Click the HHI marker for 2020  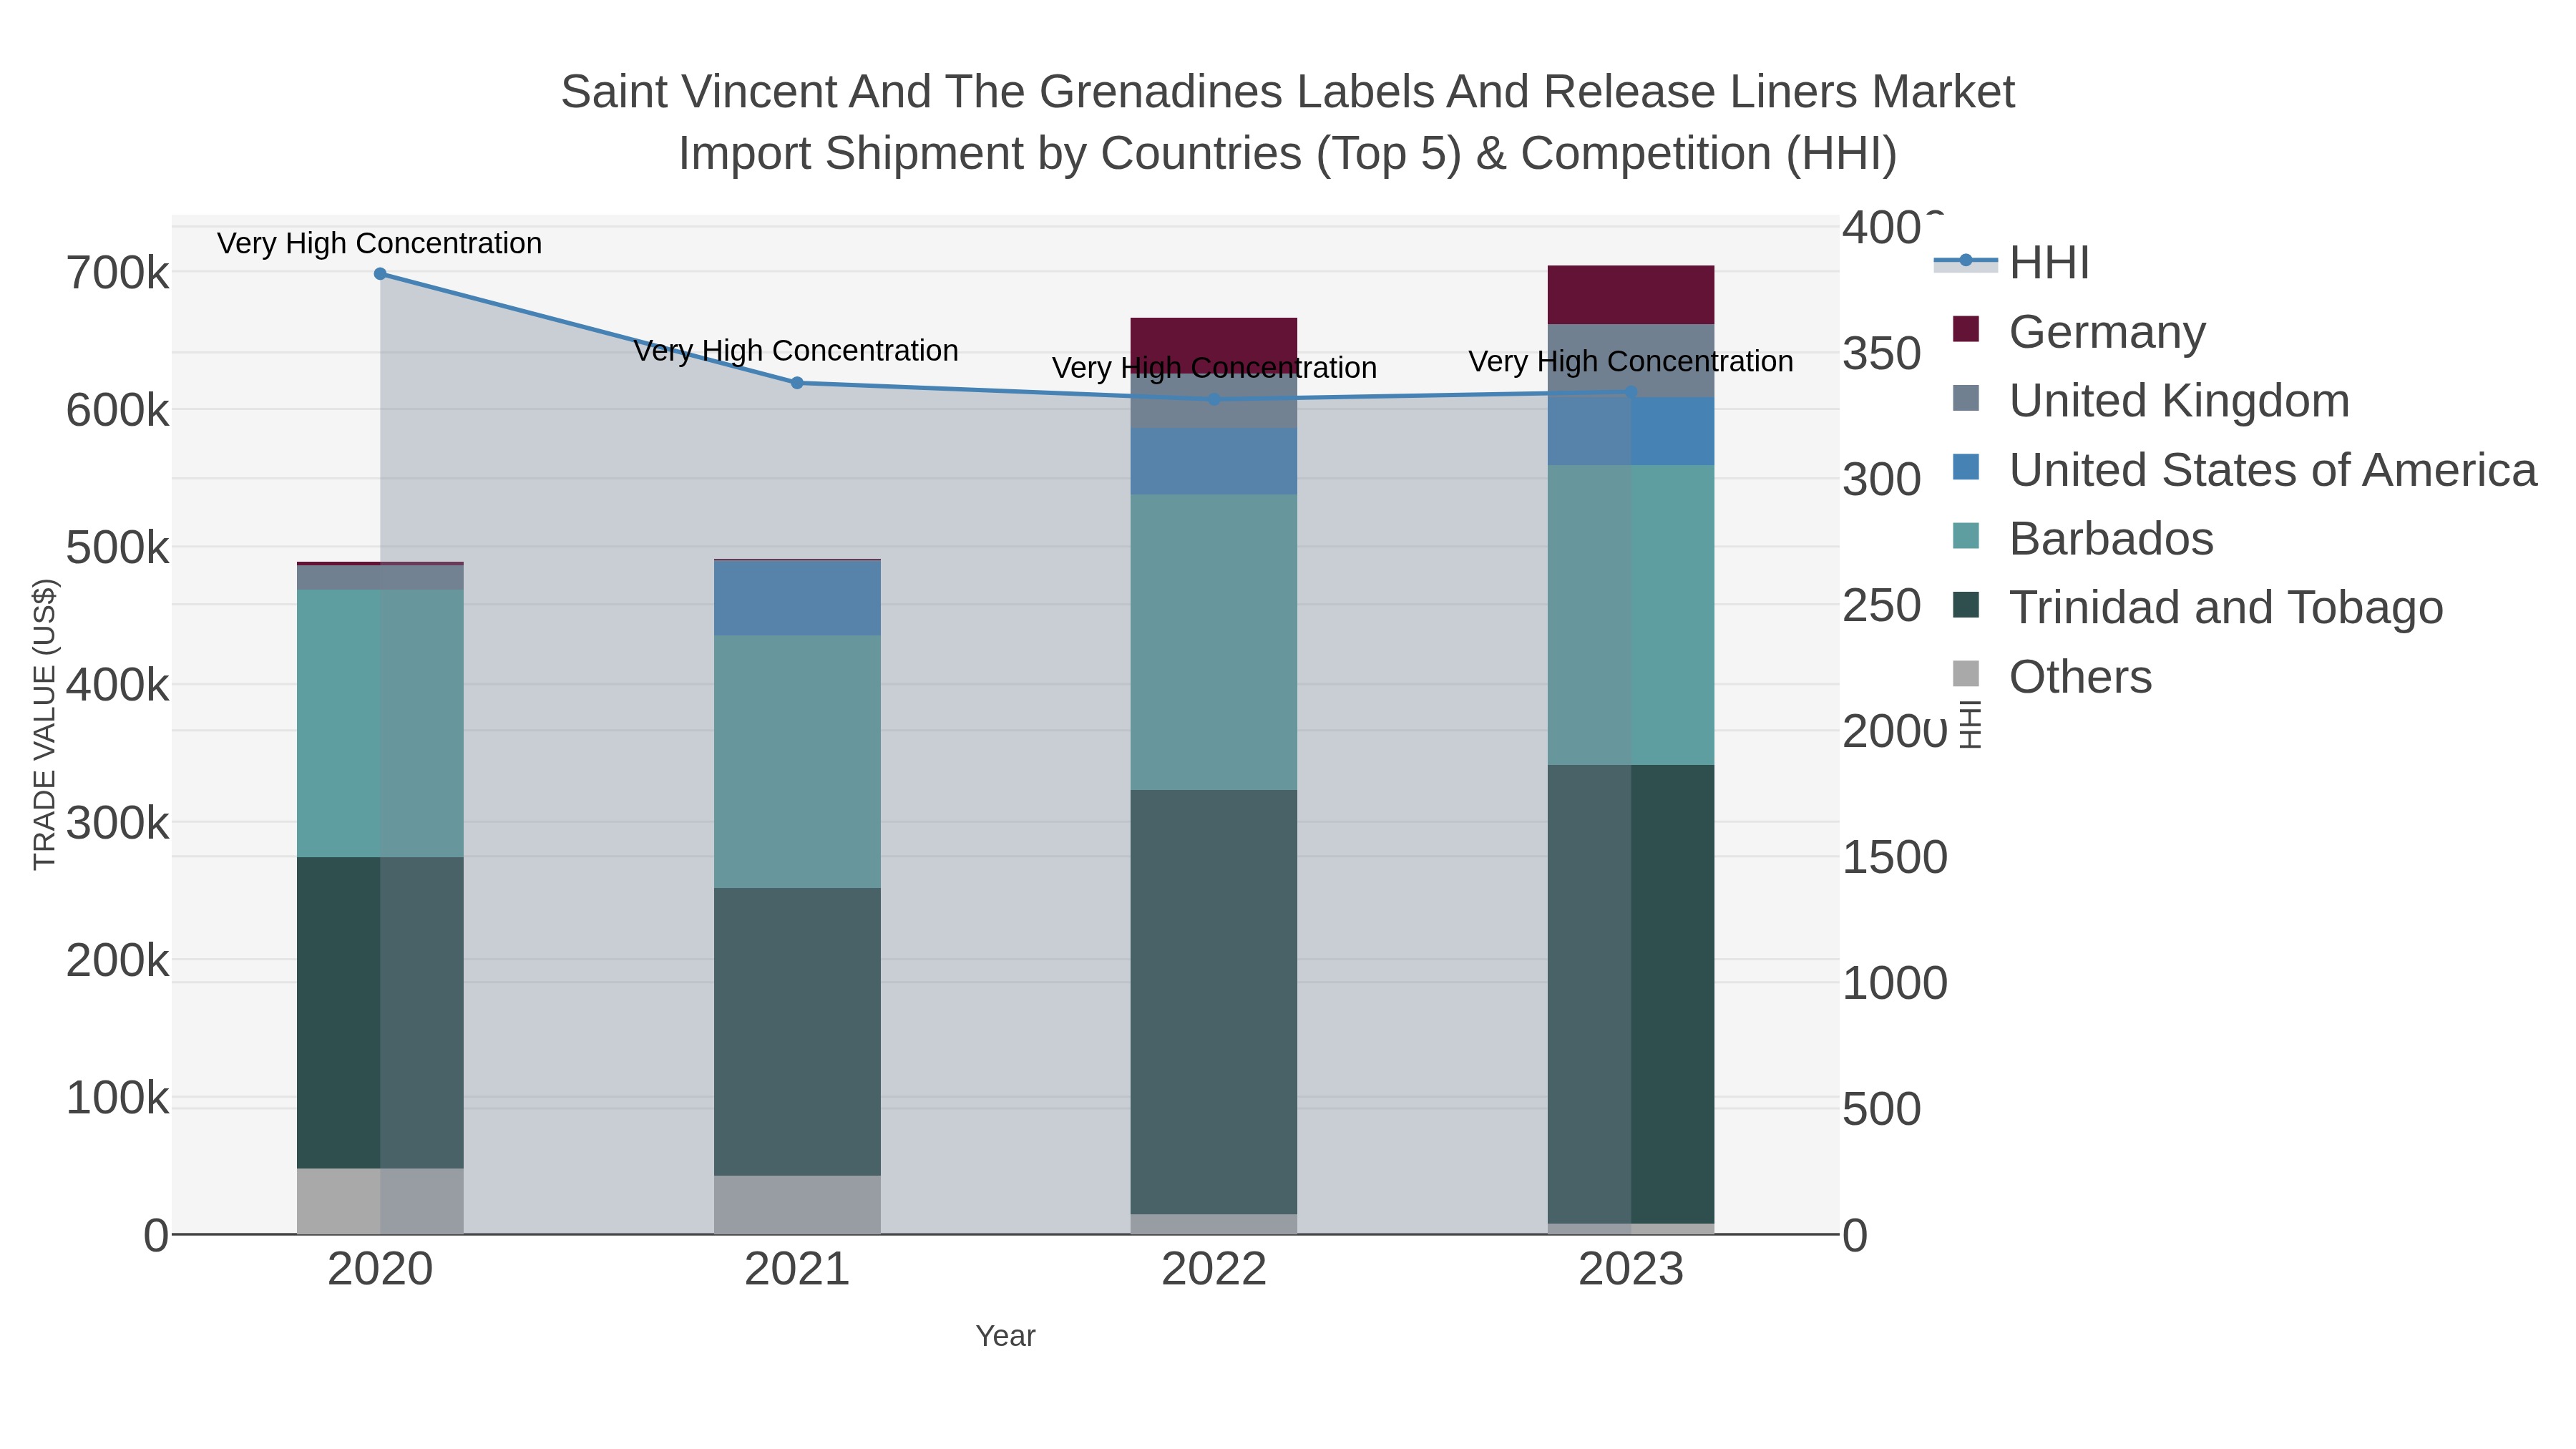380,274
